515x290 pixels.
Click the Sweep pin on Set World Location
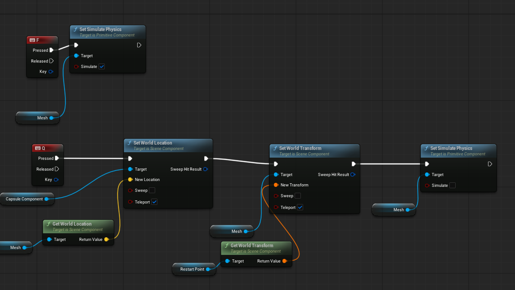click(x=130, y=190)
